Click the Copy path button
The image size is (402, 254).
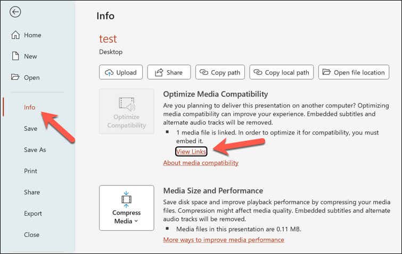coord(220,72)
